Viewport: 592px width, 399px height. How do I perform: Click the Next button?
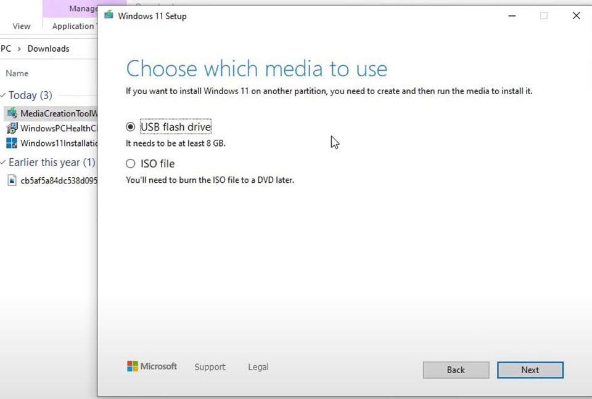pos(530,369)
